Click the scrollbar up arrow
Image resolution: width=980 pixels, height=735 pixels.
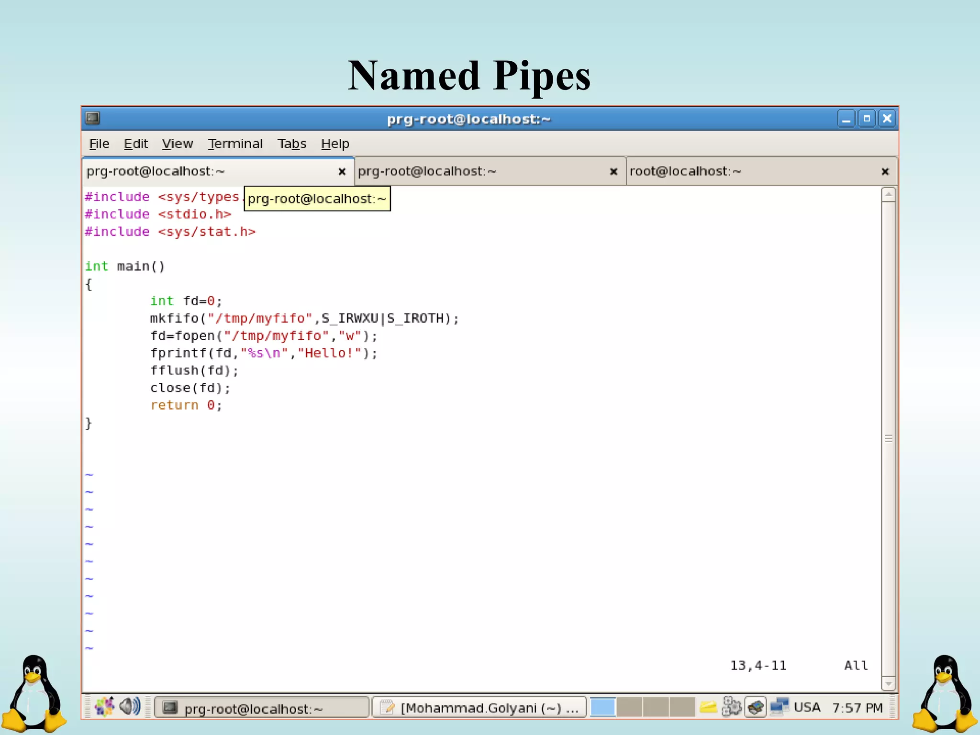click(x=889, y=194)
